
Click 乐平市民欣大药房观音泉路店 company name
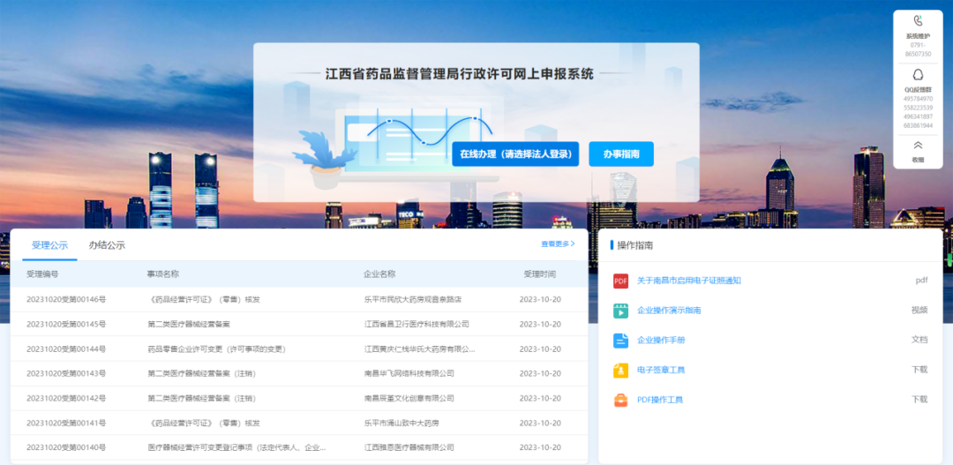pyautogui.click(x=413, y=300)
